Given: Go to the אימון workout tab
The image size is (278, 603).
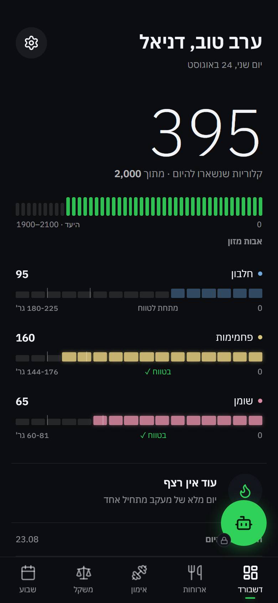Looking at the screenshot, I should pos(139,579).
